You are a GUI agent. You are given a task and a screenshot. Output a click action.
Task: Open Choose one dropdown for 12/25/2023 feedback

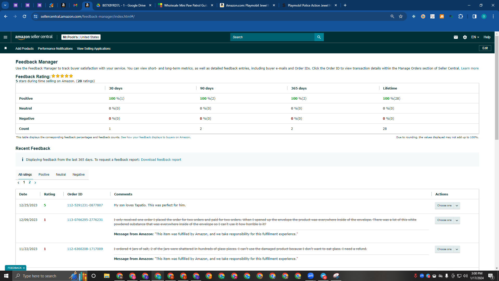coord(448,206)
